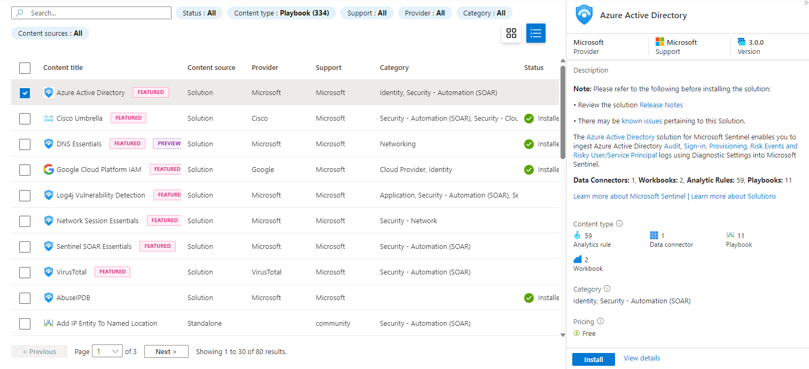Click scrollbar down arrow of the list
809x369 pixels.
pyautogui.click(x=563, y=335)
